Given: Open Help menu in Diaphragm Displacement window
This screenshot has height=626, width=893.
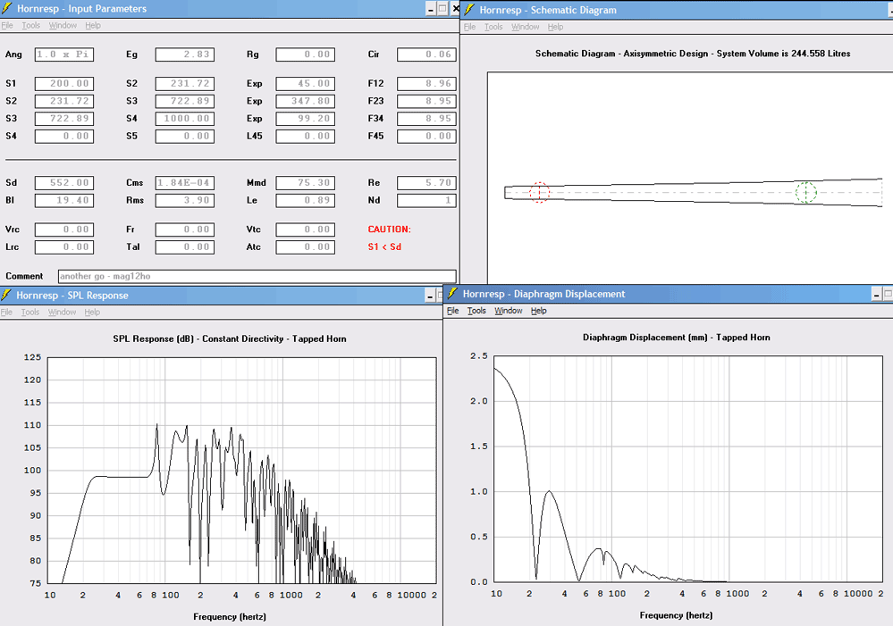Looking at the screenshot, I should [539, 311].
